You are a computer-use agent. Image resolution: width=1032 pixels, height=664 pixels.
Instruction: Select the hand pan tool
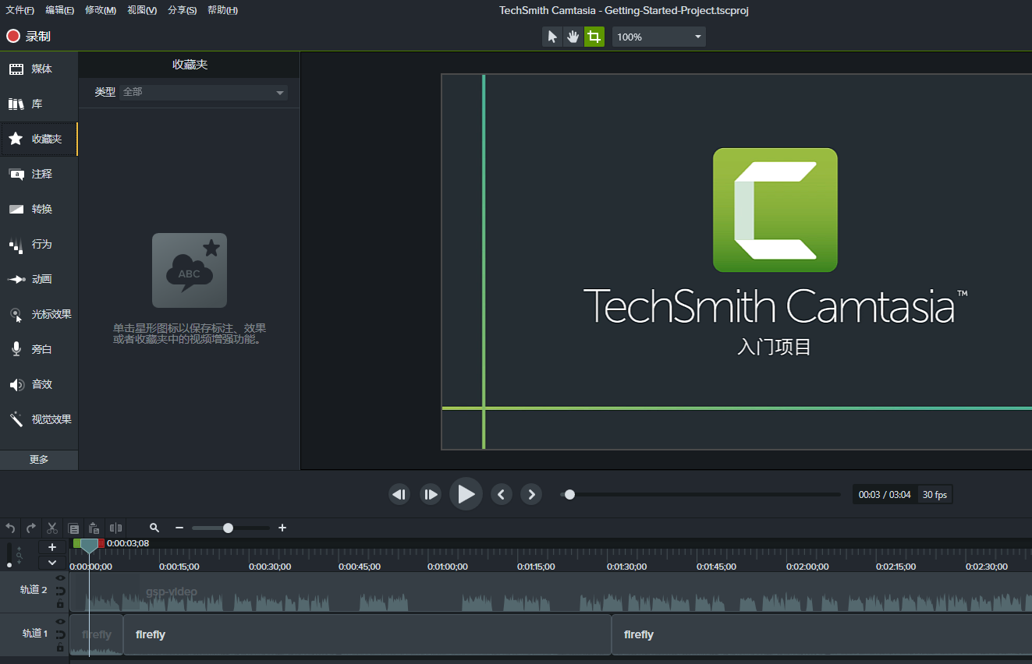point(573,37)
